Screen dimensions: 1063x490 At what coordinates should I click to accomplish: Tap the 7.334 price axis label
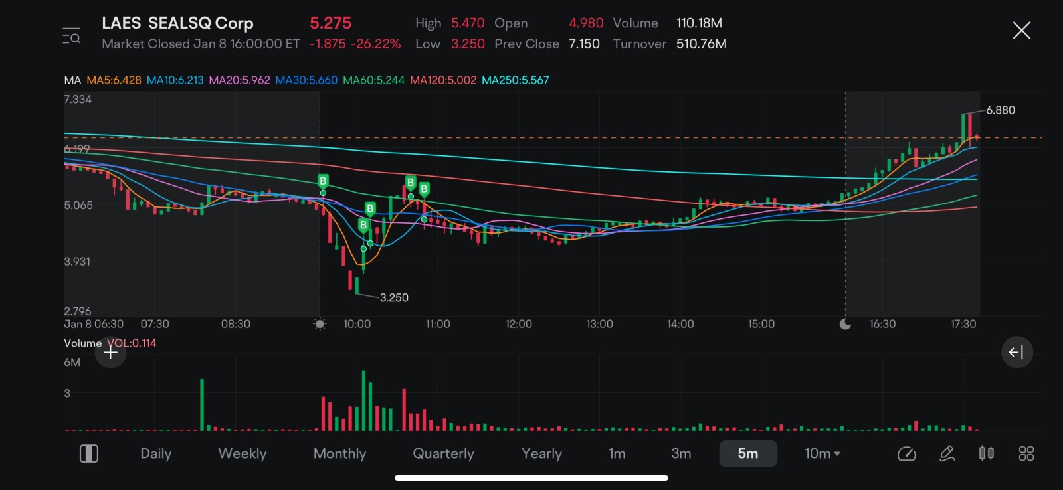[x=78, y=100]
